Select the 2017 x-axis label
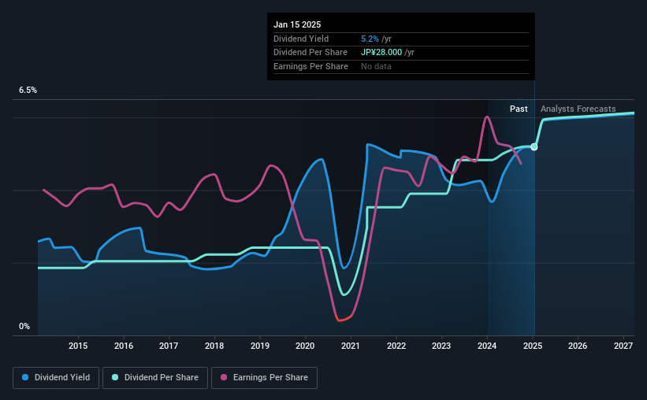 [169, 346]
